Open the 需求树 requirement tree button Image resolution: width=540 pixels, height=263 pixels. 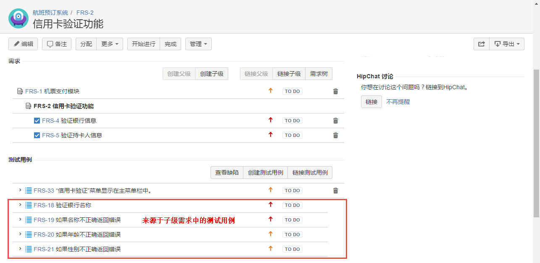319,74
